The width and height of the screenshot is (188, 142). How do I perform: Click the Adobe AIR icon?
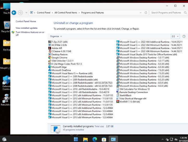click(50, 48)
